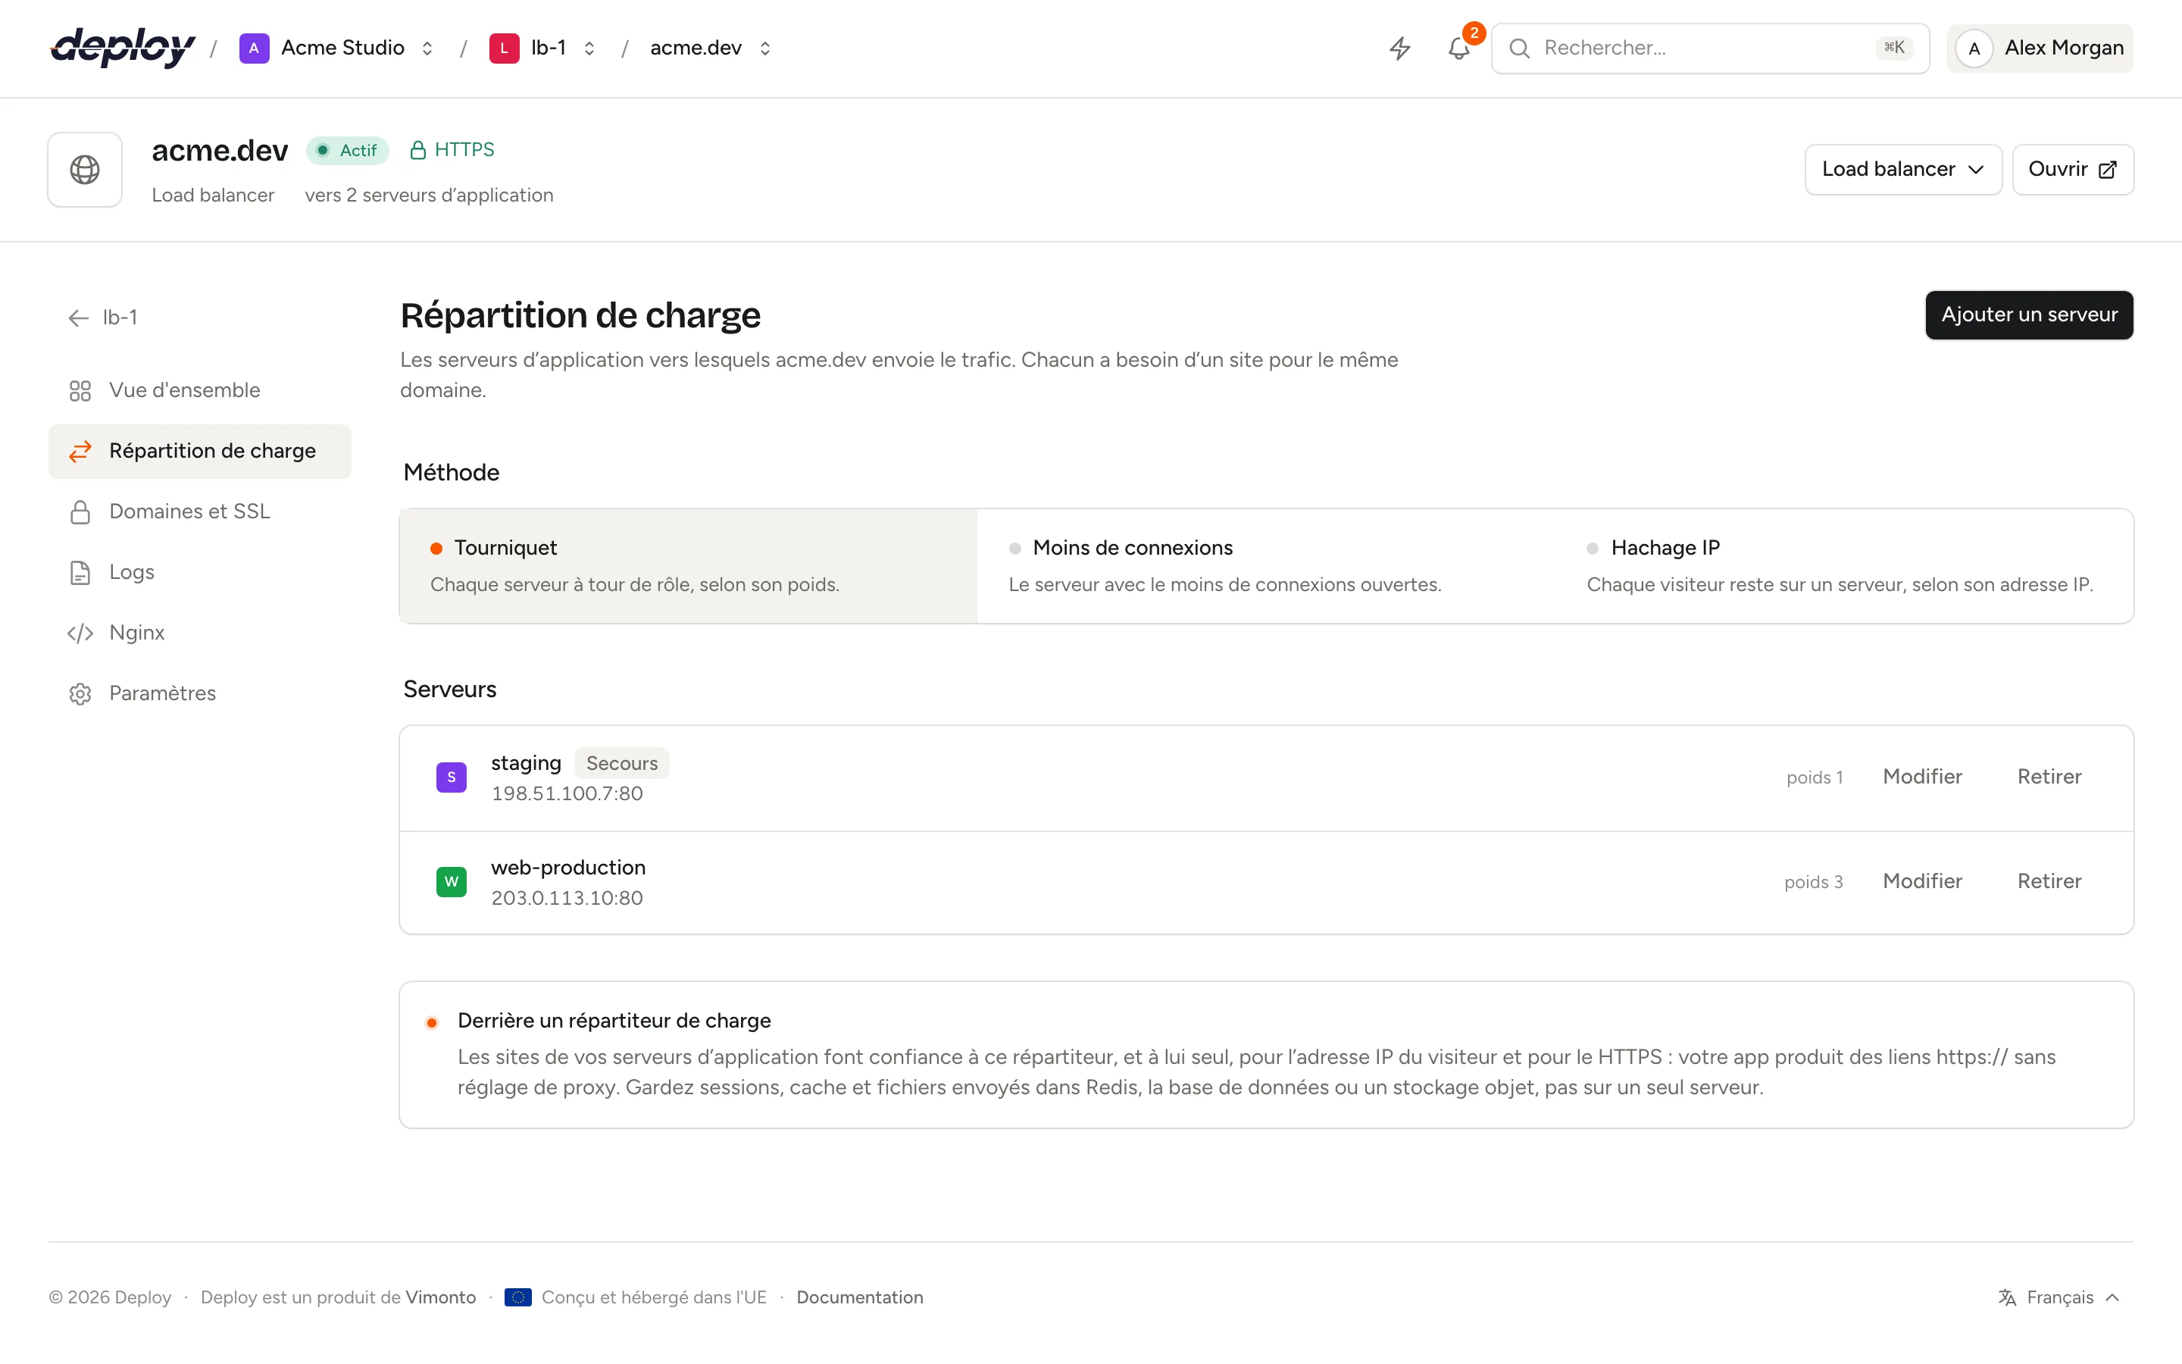Screen dimensions: 2182x1364
Task: Click the Ouvrir button
Action: (2073, 170)
